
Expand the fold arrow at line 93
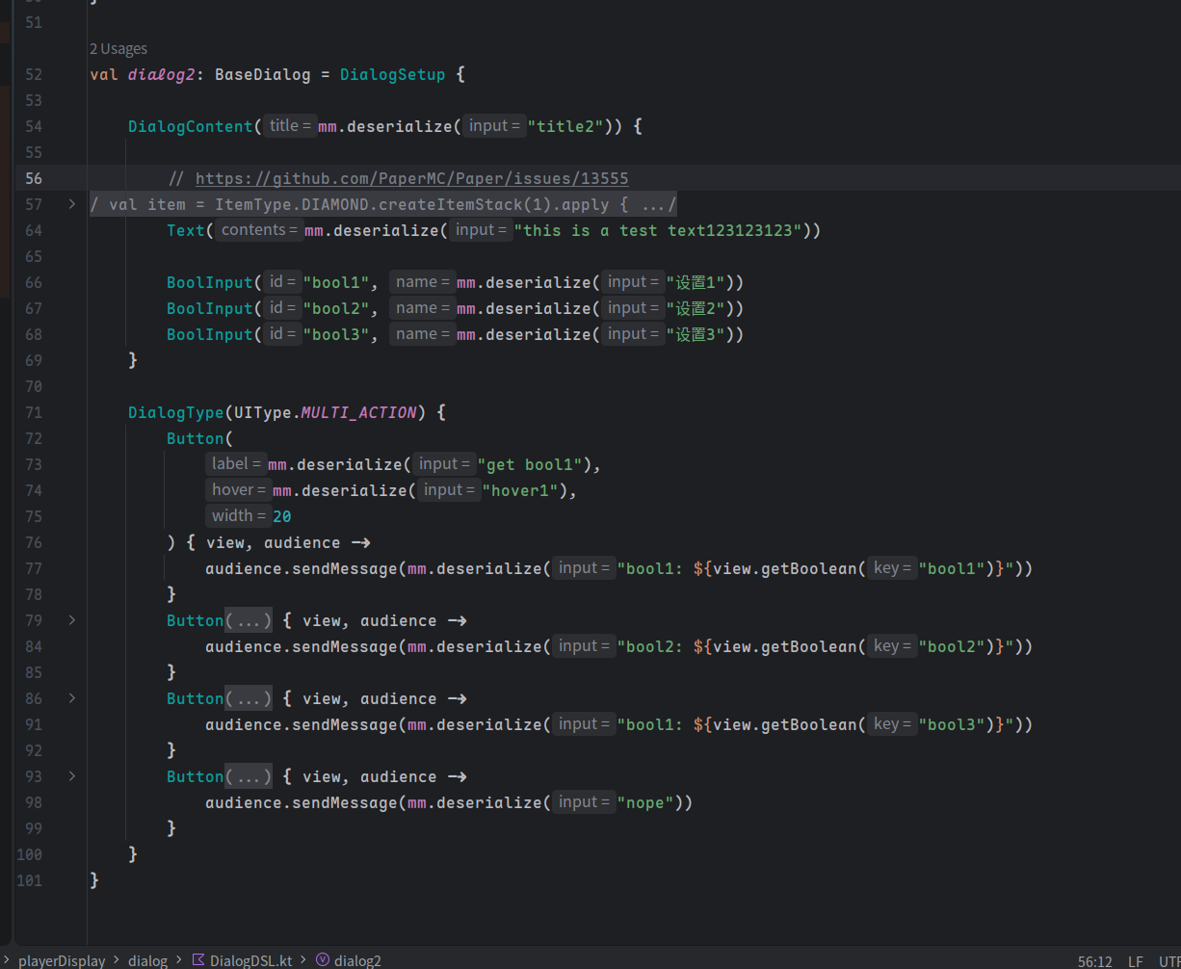pos(72,776)
